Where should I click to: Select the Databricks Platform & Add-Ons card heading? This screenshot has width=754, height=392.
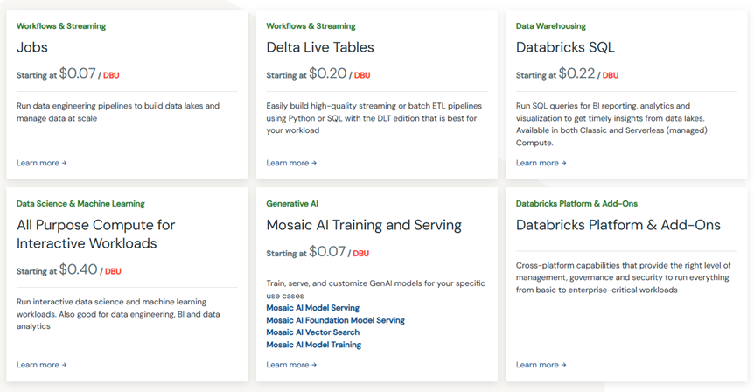tap(618, 225)
